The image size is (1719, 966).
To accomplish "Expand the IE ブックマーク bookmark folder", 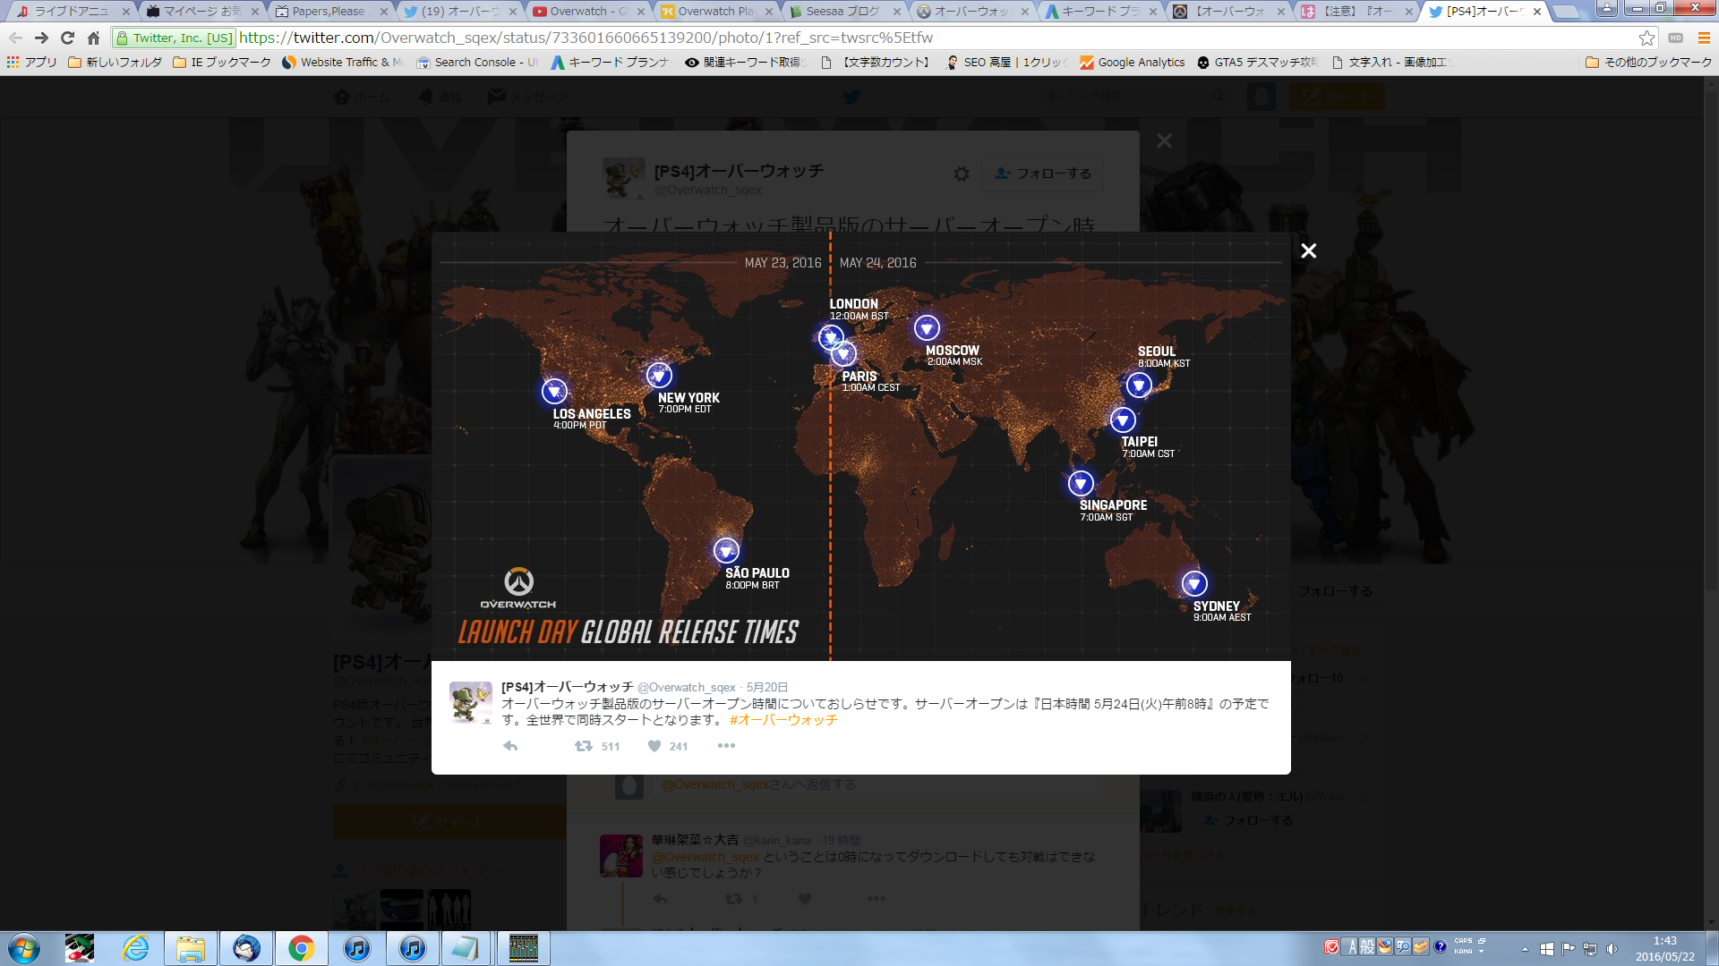I will pos(221,62).
